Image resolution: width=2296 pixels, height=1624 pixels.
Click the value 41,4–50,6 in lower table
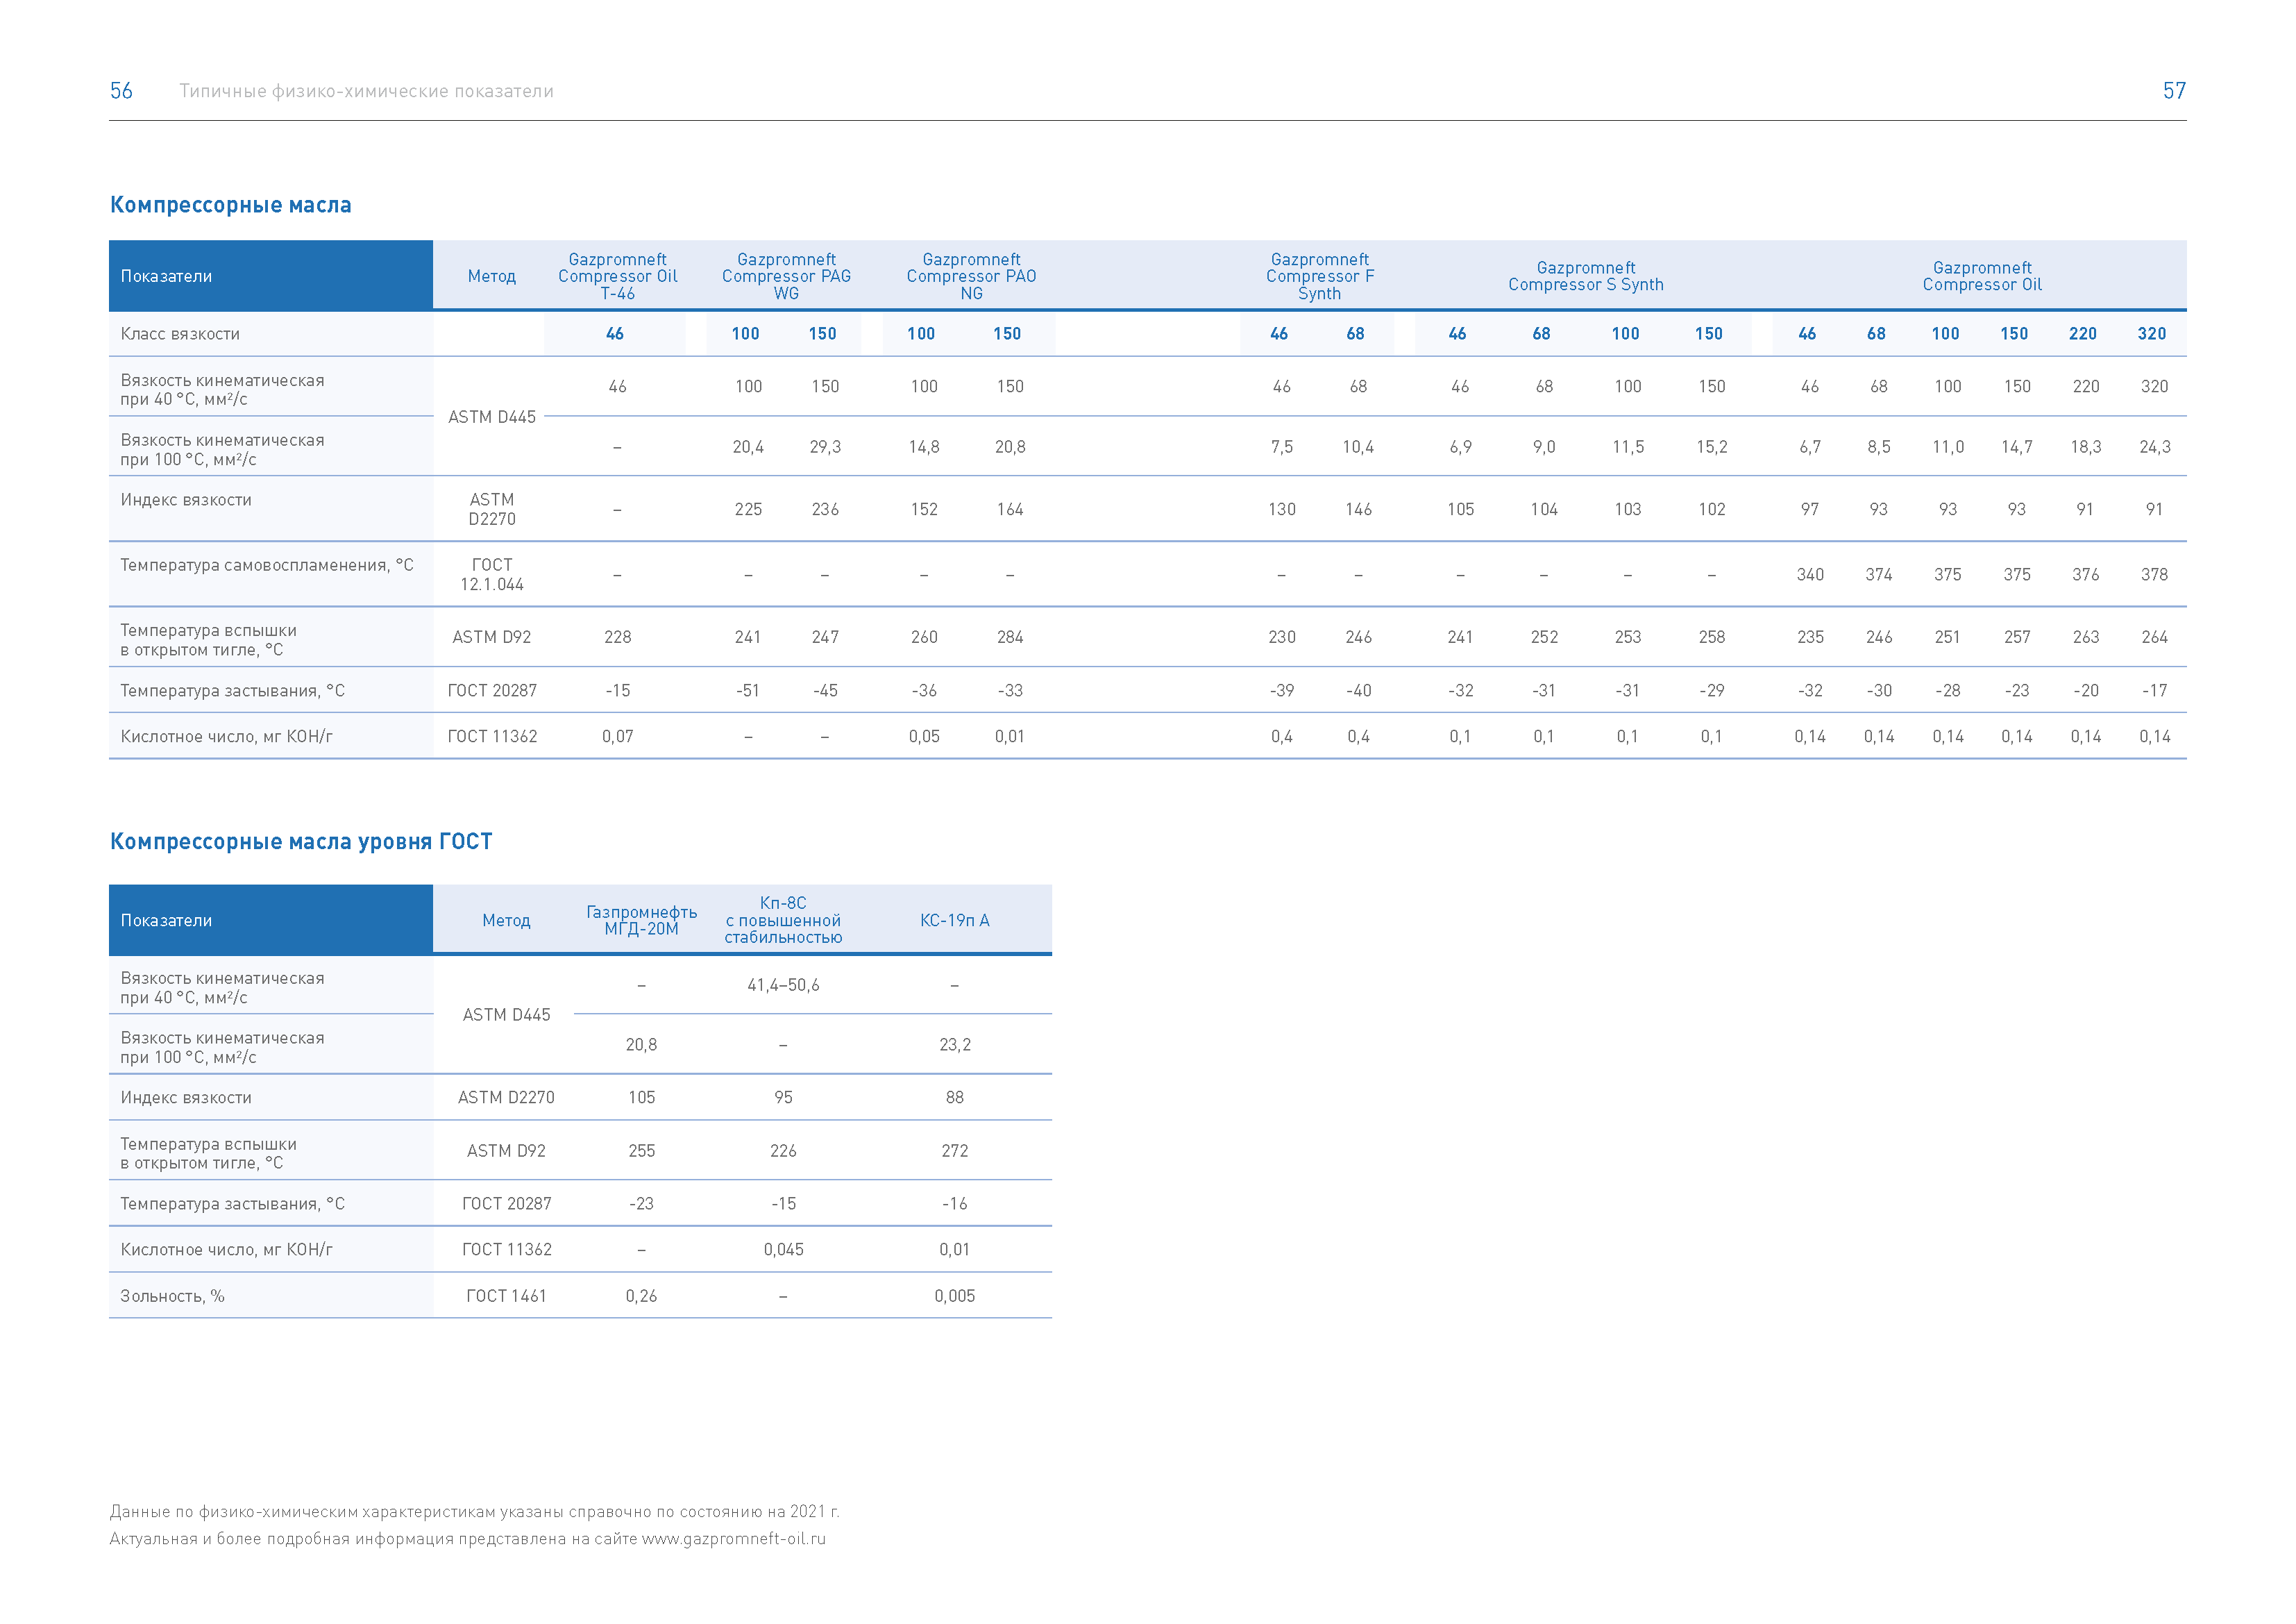783,986
